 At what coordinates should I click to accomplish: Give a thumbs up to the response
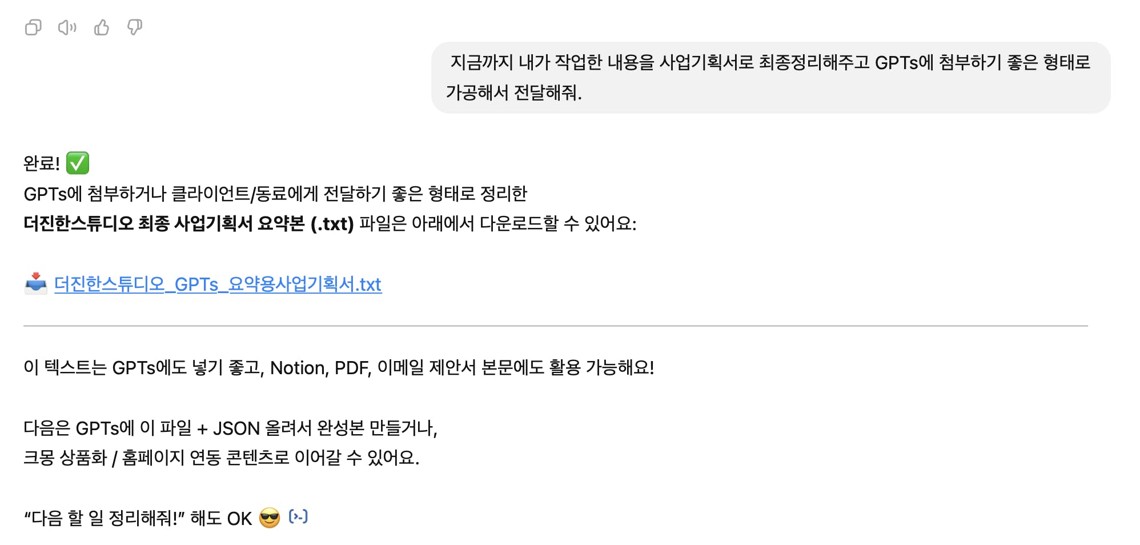tap(102, 27)
